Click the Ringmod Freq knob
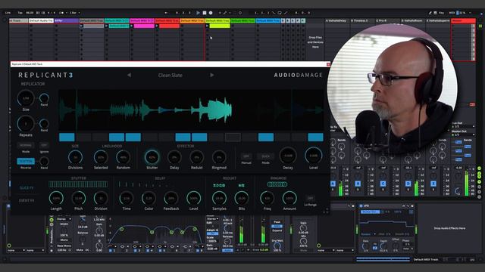The image size is (485, 272). [x=267, y=198]
